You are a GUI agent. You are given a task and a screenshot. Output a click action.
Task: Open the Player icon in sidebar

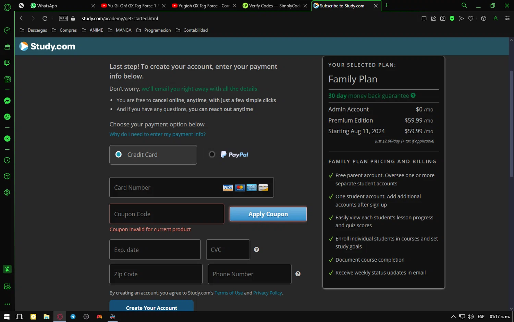tap(7, 139)
